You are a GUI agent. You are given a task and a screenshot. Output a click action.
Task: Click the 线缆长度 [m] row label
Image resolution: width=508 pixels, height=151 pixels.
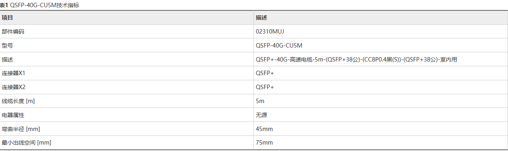click(x=18, y=101)
